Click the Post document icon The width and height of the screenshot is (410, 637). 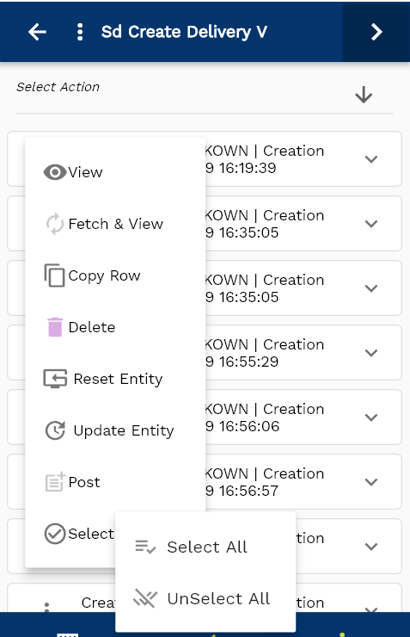click(x=55, y=482)
